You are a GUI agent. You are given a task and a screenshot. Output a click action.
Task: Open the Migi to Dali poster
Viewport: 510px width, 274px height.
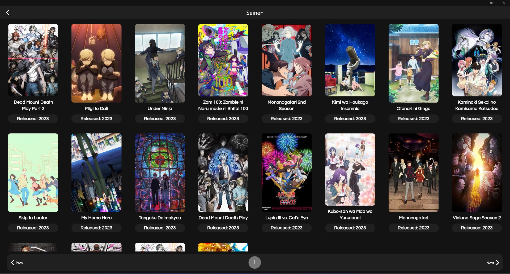pos(96,63)
